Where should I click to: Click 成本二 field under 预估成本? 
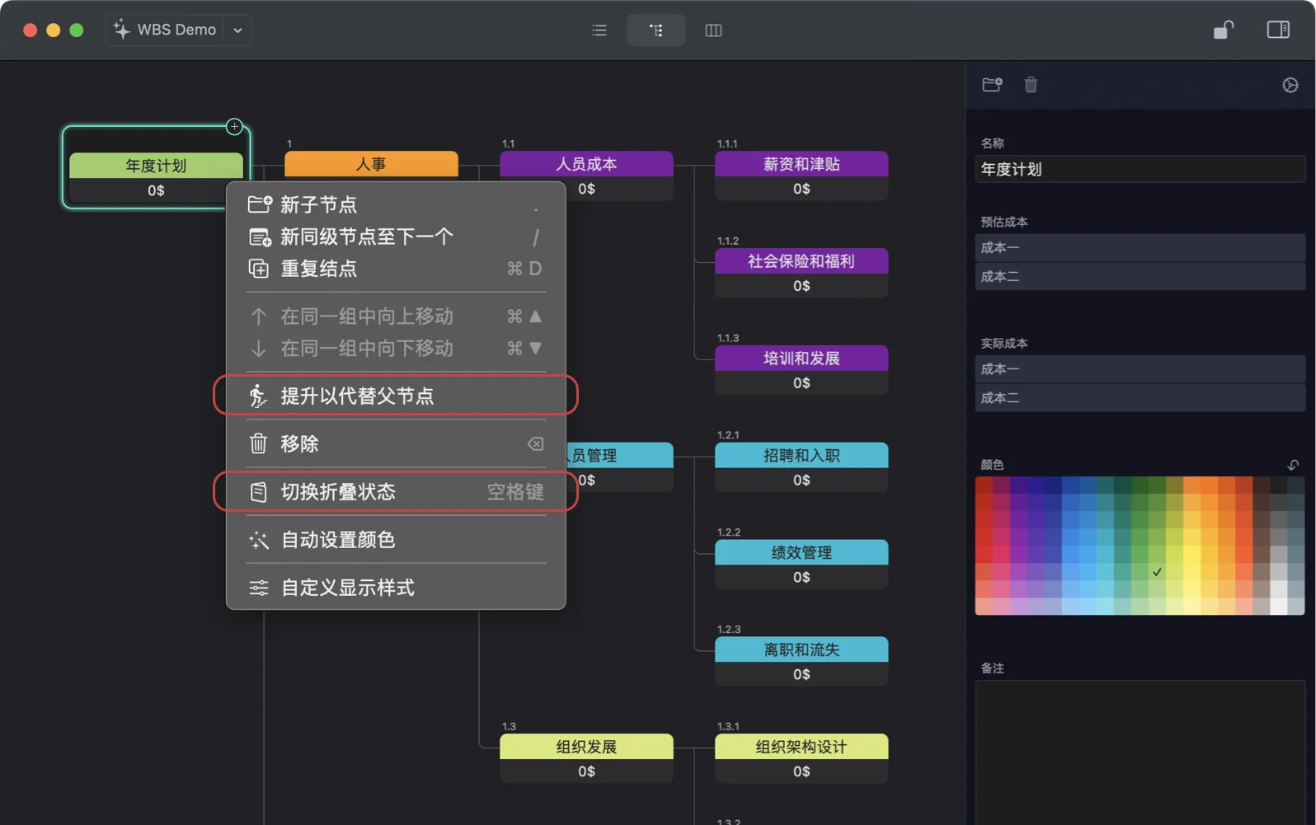point(1140,276)
